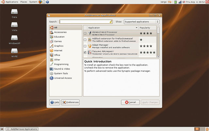The image size is (209, 131).
Task: Click the Пасьянс Айслериот five-star rating
Action: pos(147,52)
